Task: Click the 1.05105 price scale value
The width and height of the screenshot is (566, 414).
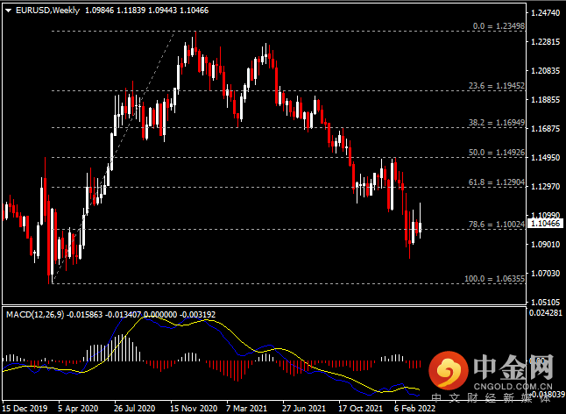Action: pyautogui.click(x=546, y=302)
